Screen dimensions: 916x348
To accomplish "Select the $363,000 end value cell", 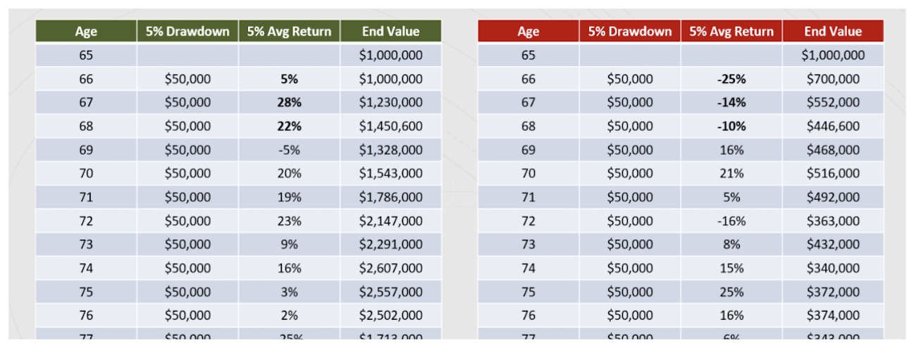I will pyautogui.click(x=833, y=221).
